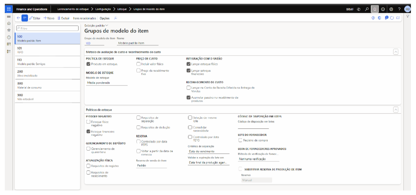The width and height of the screenshot is (416, 195).
Task: Toggle 'Estoque físico negativo' checkbox
Action: click(88, 121)
